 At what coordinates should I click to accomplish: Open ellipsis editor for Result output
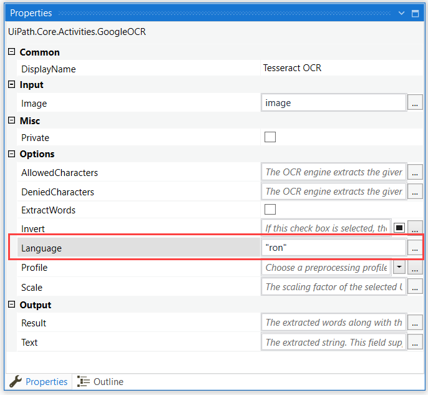point(415,323)
